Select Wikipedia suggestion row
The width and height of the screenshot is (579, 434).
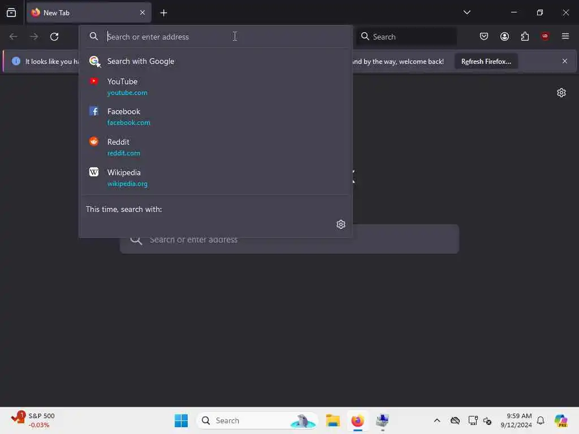pos(216,178)
